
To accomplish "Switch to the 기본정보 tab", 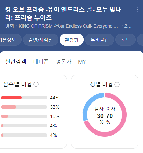I will click(x=10, y=40).
